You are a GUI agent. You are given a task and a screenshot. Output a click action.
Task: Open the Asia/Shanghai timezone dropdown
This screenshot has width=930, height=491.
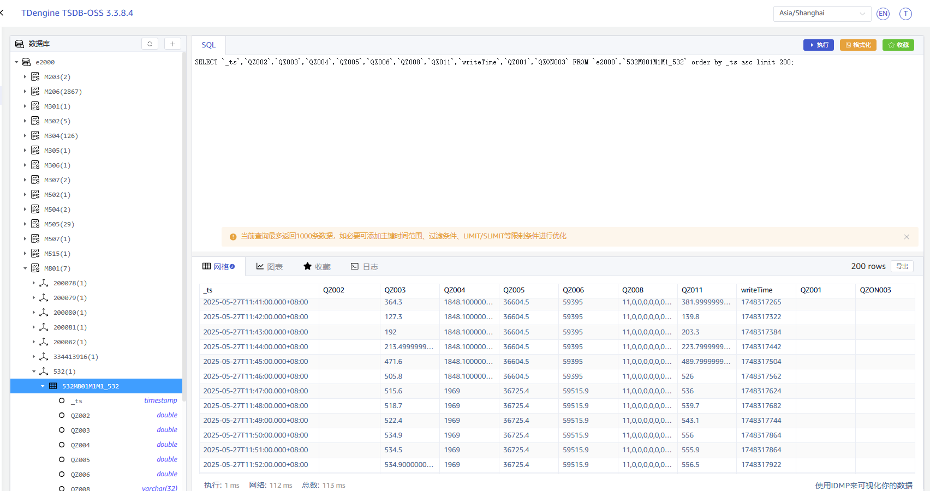[821, 14]
